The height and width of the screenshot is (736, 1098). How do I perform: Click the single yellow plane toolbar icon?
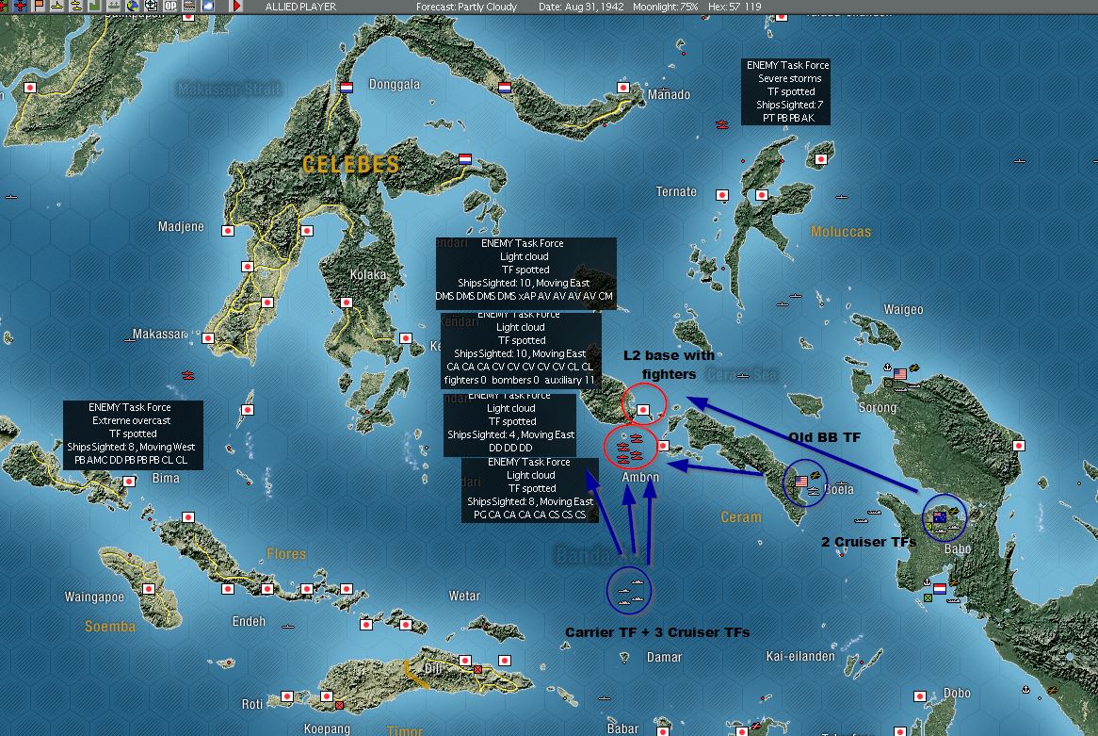click(57, 6)
